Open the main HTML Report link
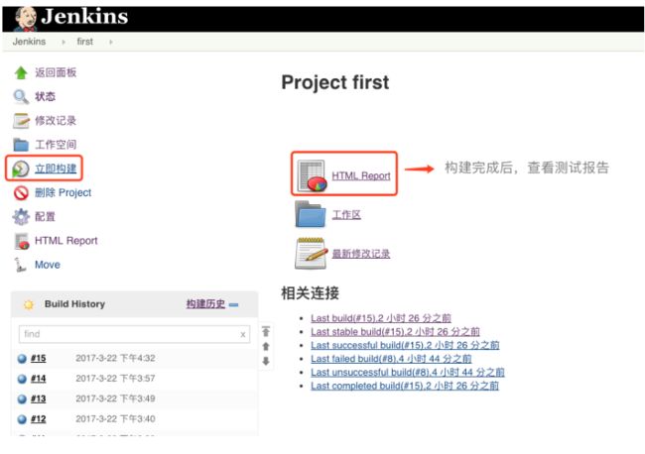Viewport: 645px width, 454px height. [x=361, y=175]
